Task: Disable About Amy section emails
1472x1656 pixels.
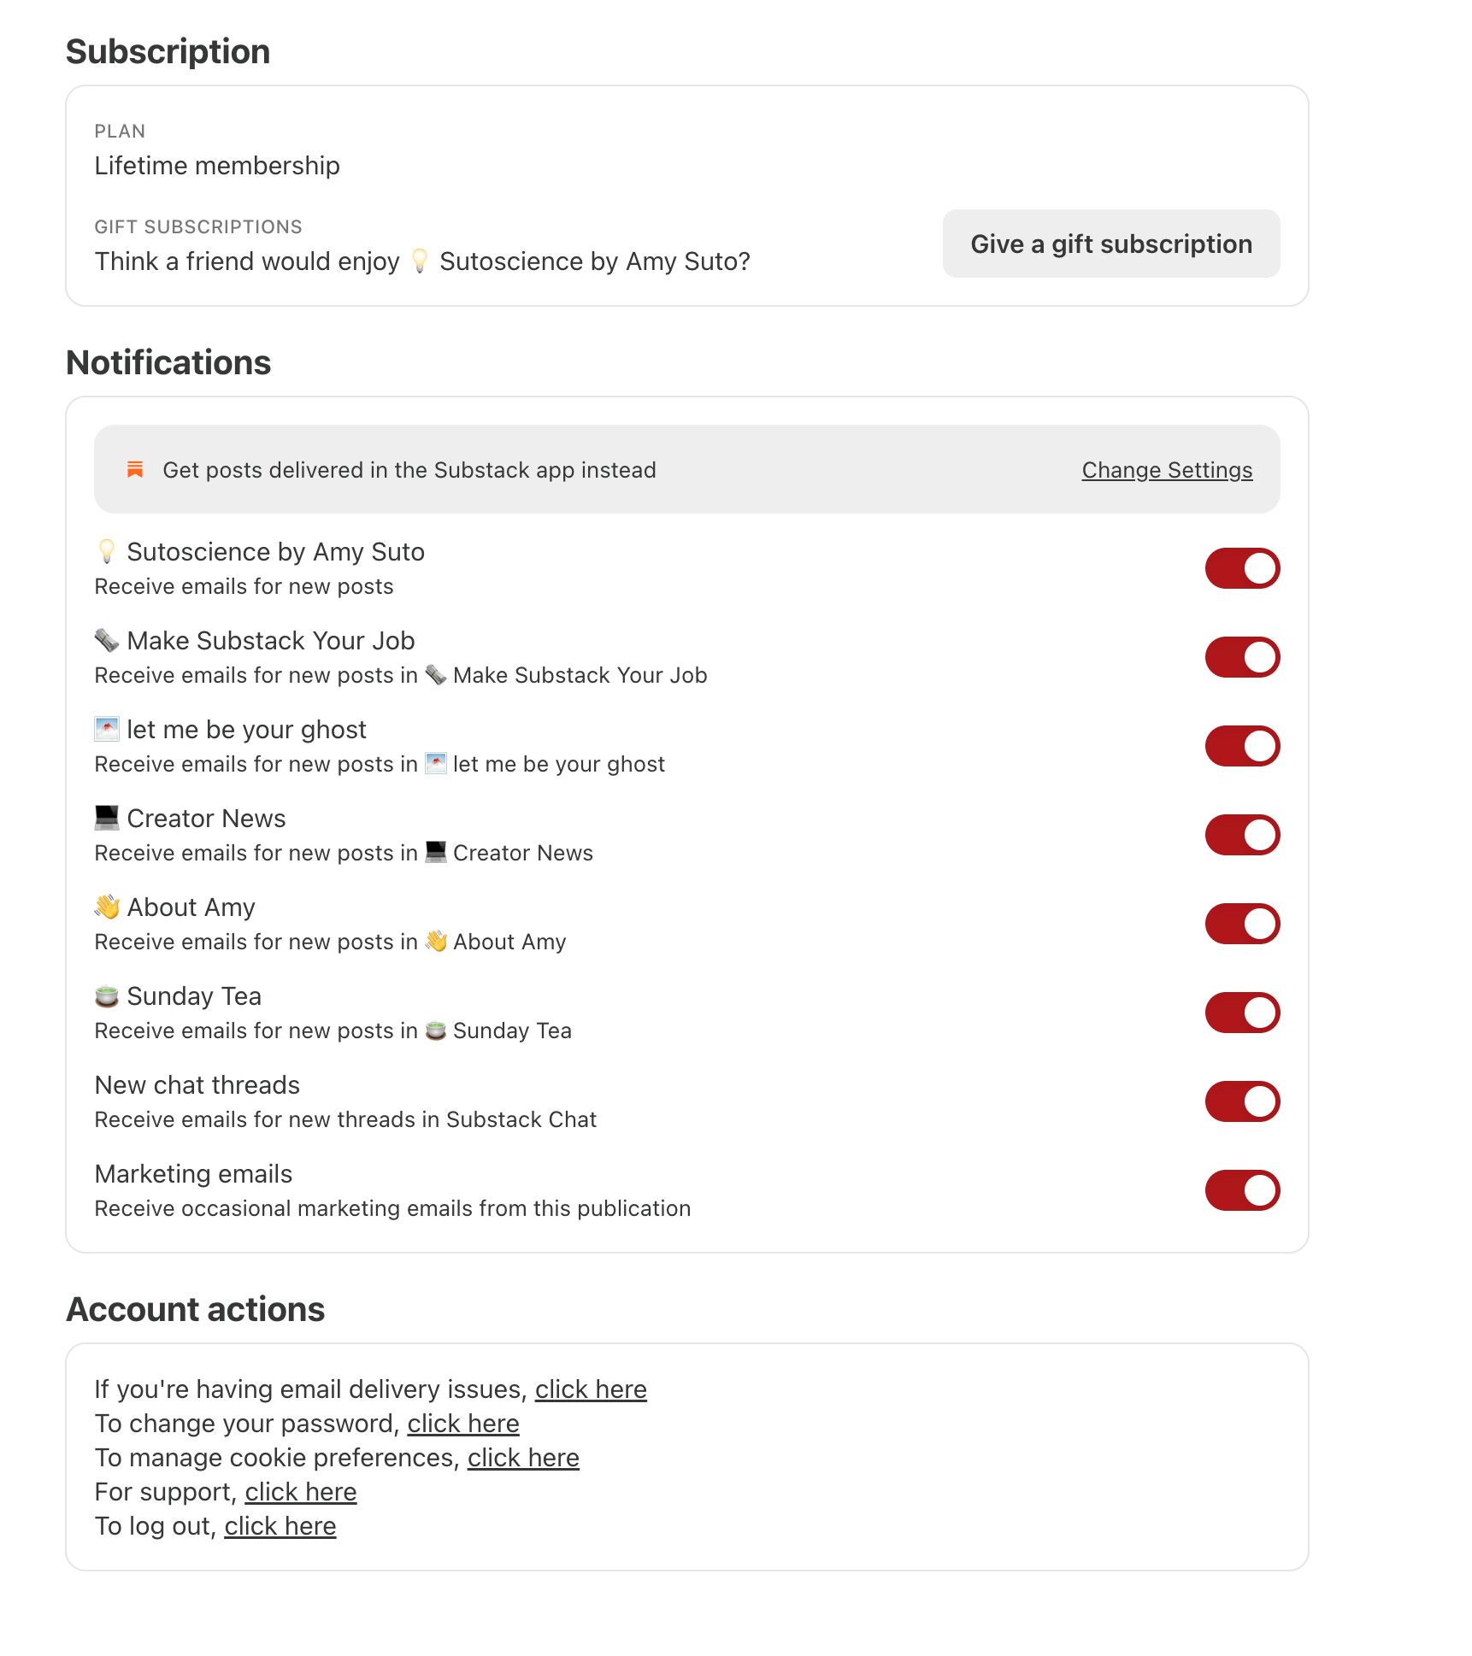Action: tap(1242, 924)
